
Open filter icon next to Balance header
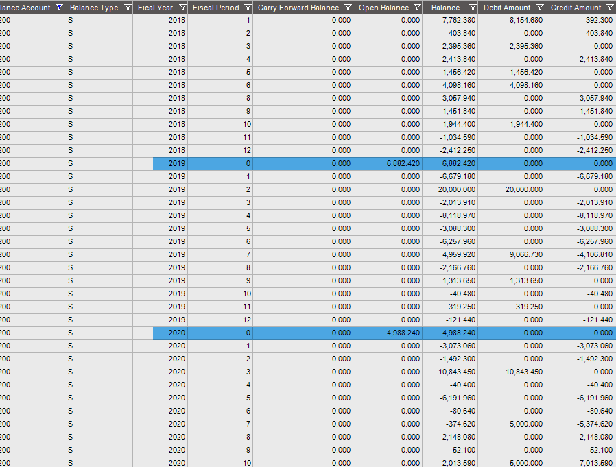pos(473,7)
